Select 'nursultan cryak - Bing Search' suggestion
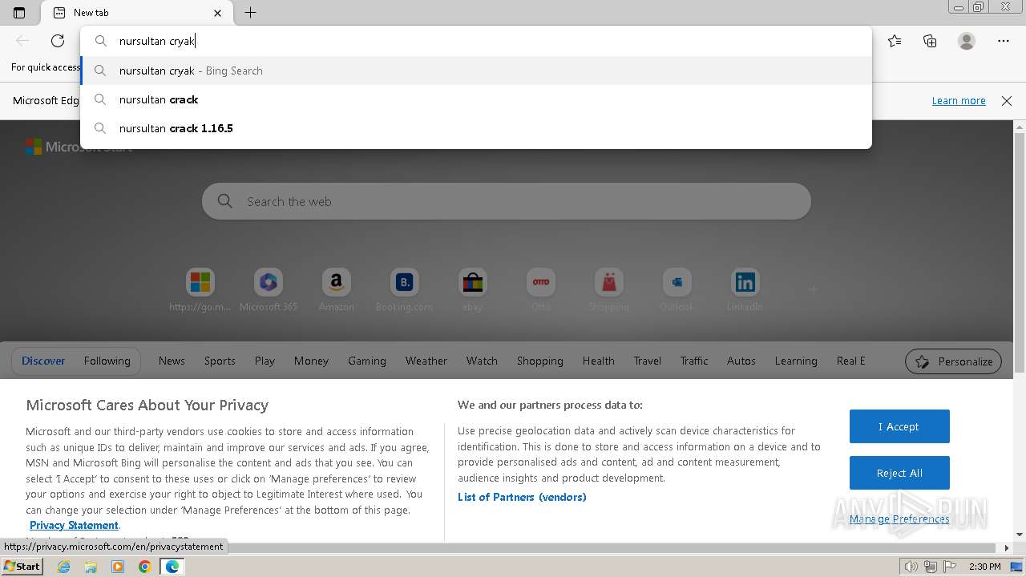 (x=476, y=71)
